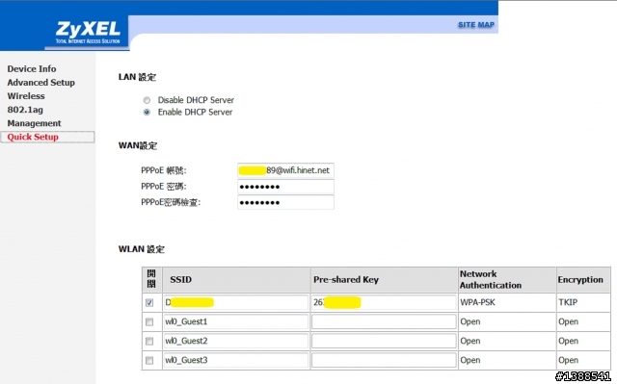This screenshot has width=617, height=384.
Task: Open Wireless menu
Action: point(26,96)
